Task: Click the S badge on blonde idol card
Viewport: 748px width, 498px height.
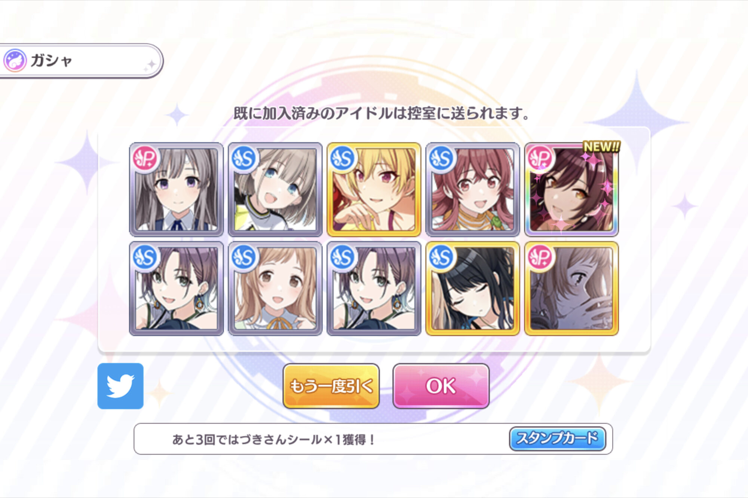Action: click(x=342, y=158)
